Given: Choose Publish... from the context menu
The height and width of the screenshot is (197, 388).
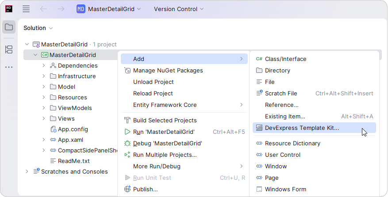Looking at the screenshot, I should (x=184, y=189).
